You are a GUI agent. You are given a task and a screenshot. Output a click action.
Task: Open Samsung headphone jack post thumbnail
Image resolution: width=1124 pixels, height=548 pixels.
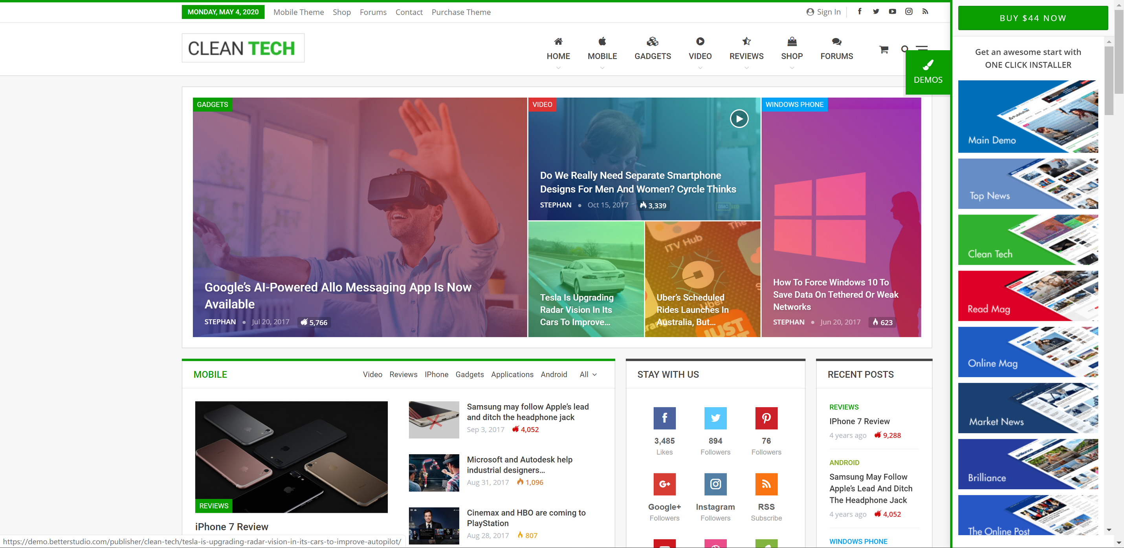click(x=434, y=419)
